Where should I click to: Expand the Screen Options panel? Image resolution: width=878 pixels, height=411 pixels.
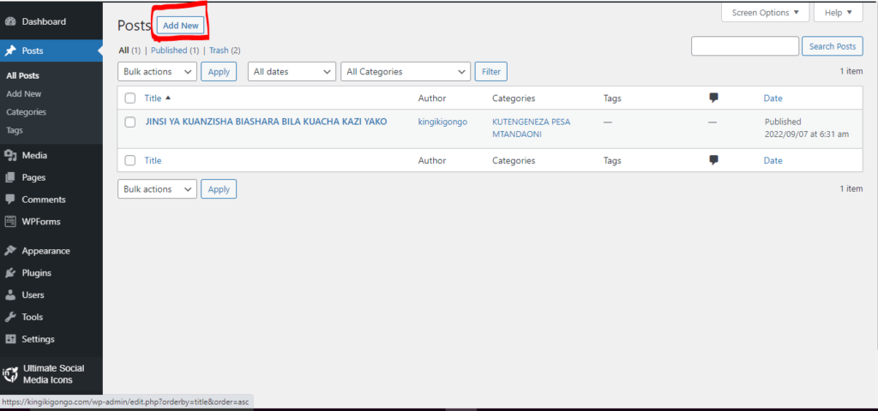click(766, 12)
